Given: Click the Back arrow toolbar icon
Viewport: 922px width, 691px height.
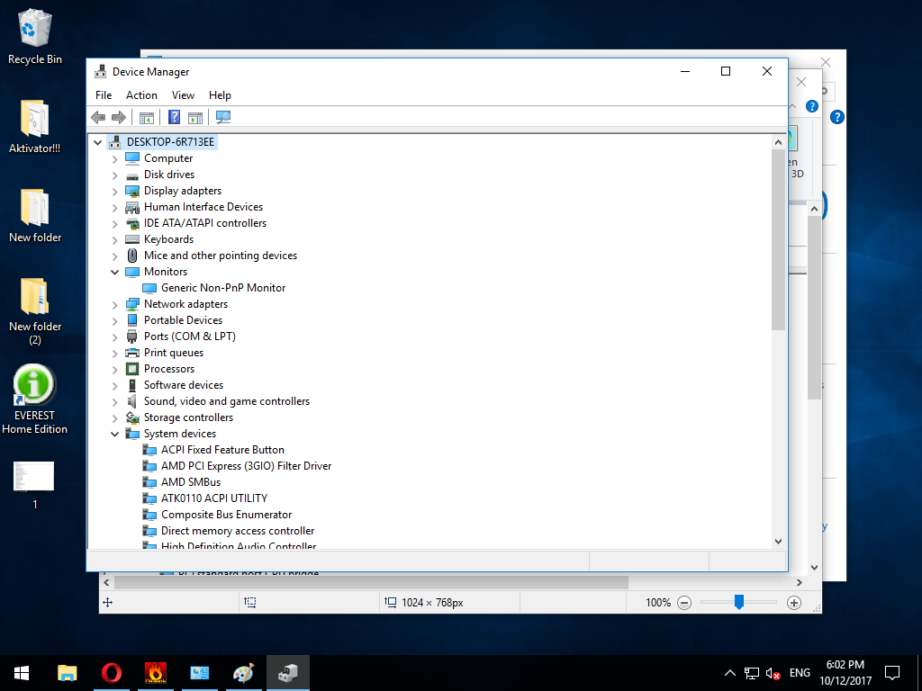Looking at the screenshot, I should 98,118.
